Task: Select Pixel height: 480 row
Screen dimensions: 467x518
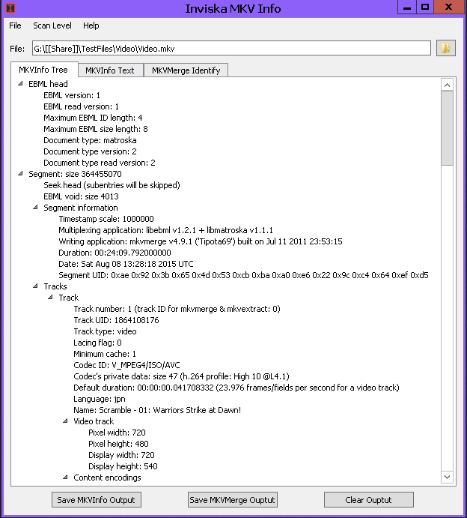Action: (x=118, y=443)
